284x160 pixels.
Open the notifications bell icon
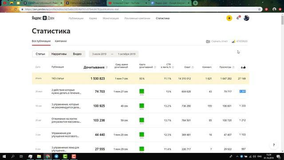click(x=238, y=18)
